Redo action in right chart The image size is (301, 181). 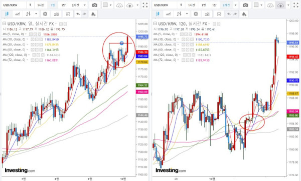click(x=235, y=14)
